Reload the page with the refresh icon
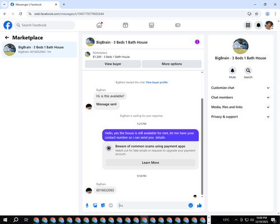The image size is (280, 224). click(21, 14)
